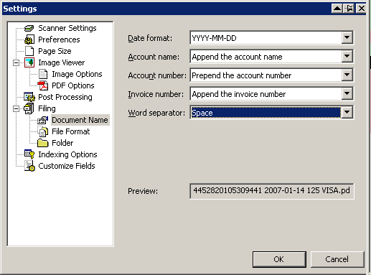Select PDF Options in the tree
The width and height of the screenshot is (371, 275).
coord(73,85)
